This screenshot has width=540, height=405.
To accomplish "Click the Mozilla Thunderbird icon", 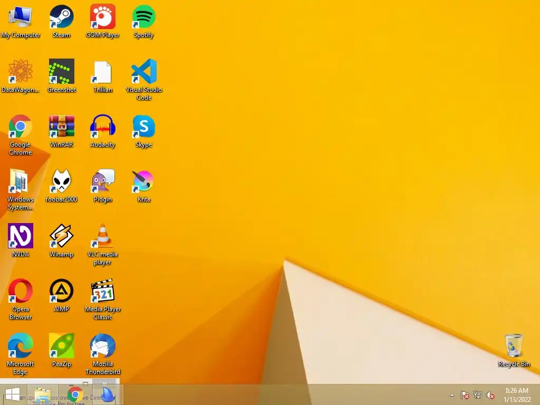I will (103, 345).
